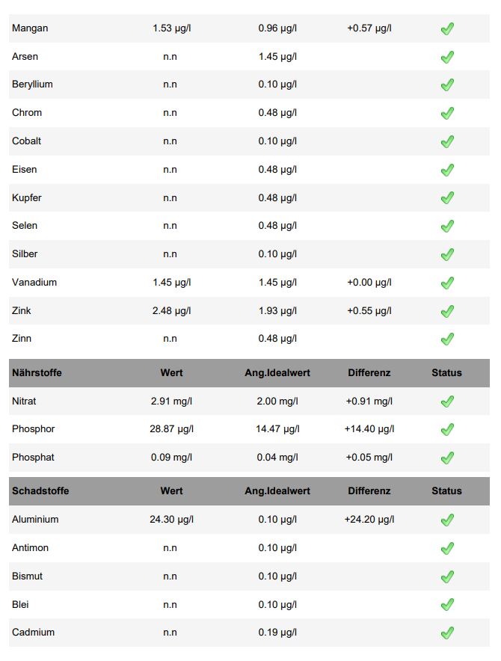
Task: Select the Aluminium value 24.30 µg/l
Action: point(171,519)
